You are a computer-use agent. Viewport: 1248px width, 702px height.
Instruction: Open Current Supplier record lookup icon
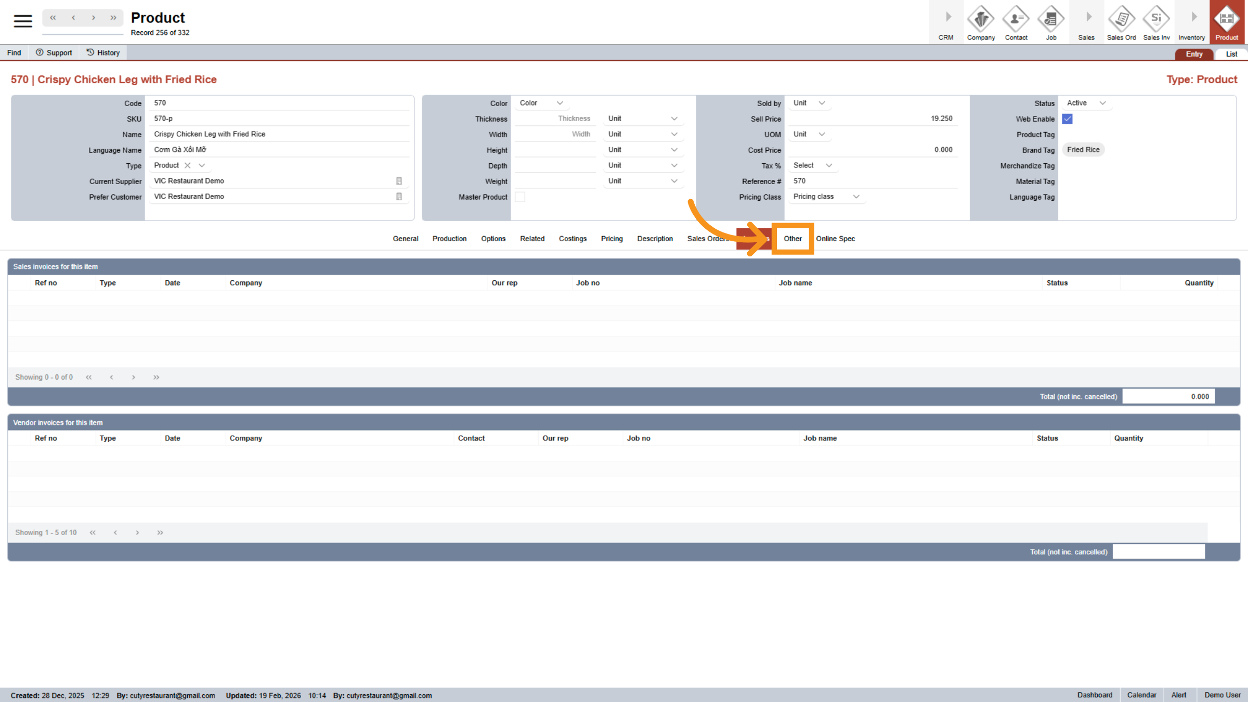399,181
